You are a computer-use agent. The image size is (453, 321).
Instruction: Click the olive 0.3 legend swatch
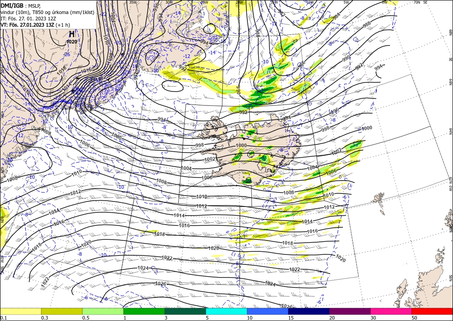[x=62, y=311]
